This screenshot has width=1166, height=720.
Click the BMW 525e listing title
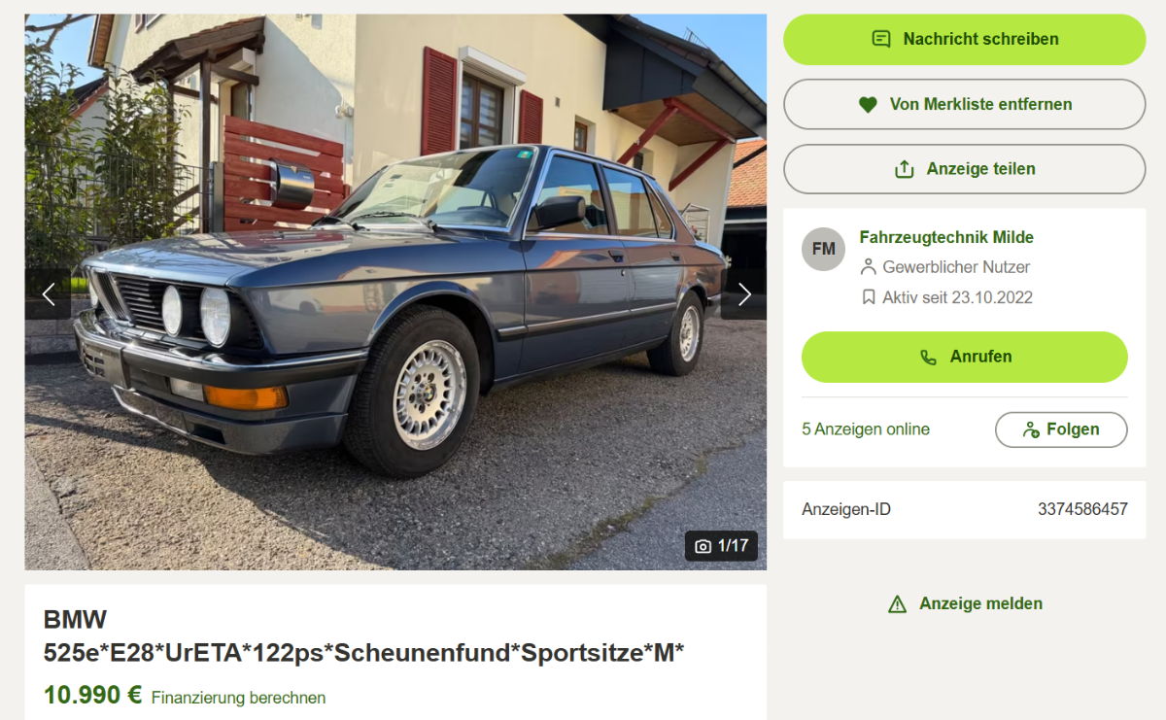point(363,636)
